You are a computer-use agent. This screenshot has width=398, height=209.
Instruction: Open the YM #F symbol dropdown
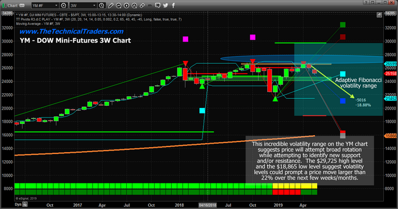[45, 5]
